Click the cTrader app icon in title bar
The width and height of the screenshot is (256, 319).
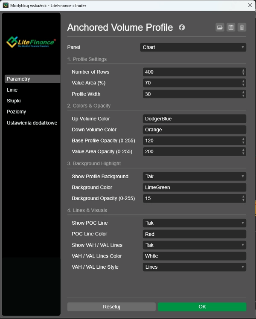pyautogui.click(x=6, y=6)
